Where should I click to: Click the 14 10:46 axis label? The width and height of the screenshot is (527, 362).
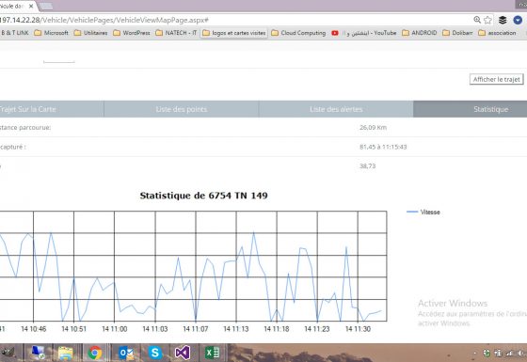34,329
